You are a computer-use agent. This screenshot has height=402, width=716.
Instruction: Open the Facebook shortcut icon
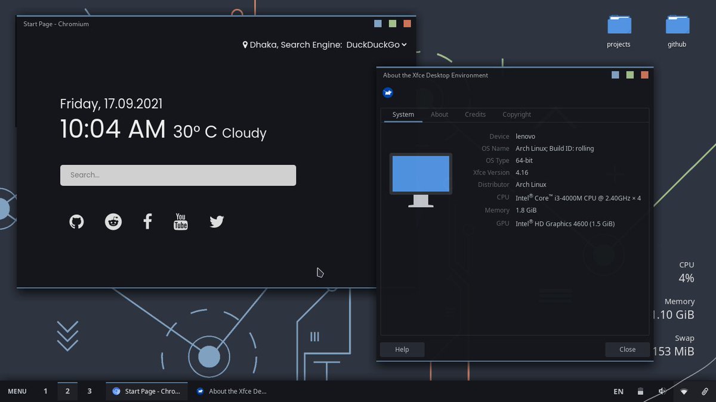[147, 222]
